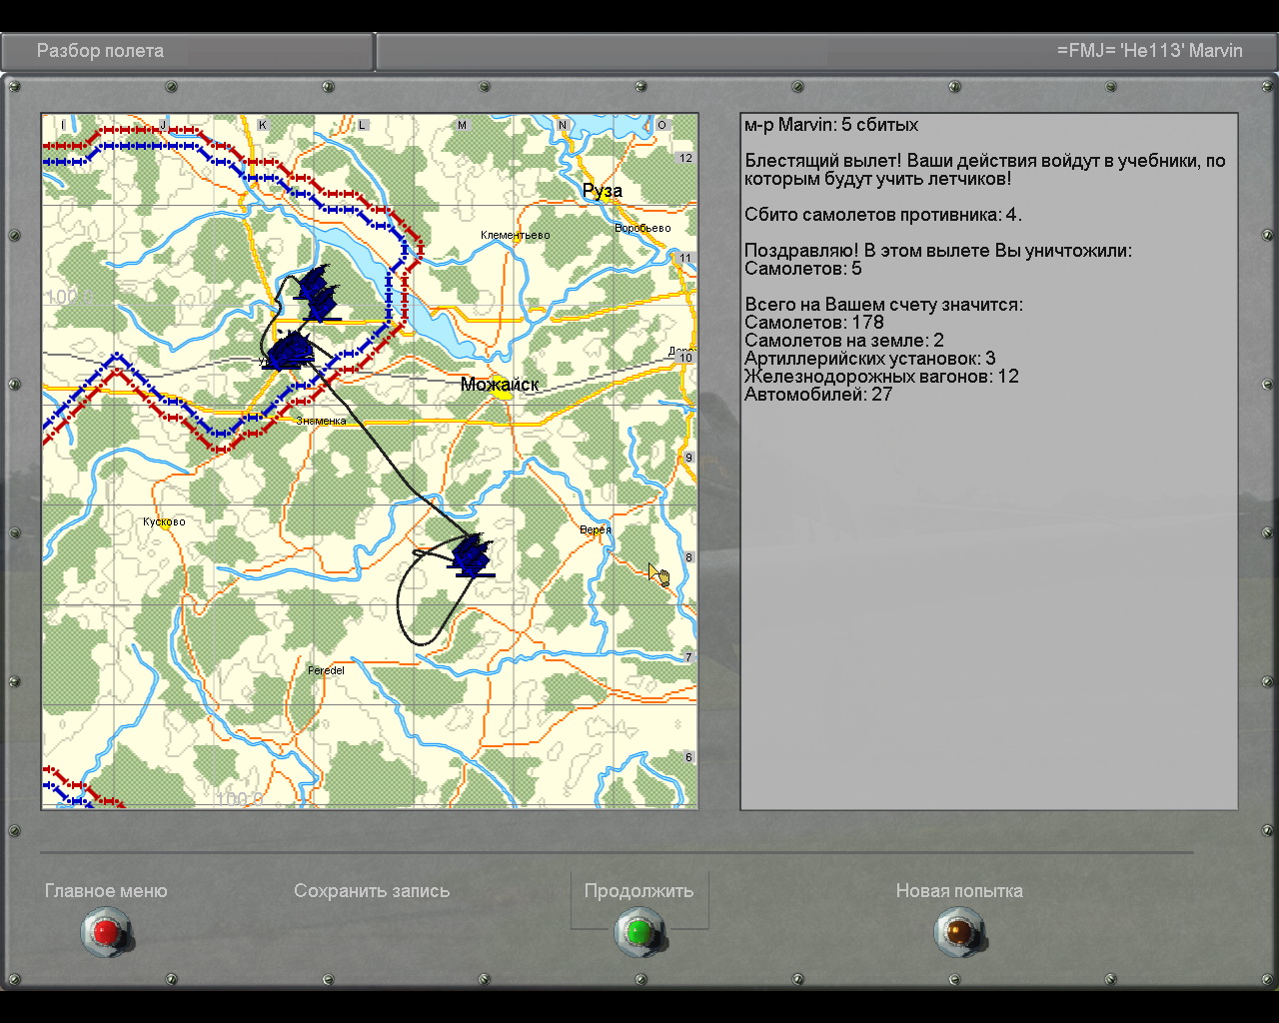The height and width of the screenshot is (1023, 1279).
Task: Select the Разбор полета header tab
Action: [x=100, y=51]
